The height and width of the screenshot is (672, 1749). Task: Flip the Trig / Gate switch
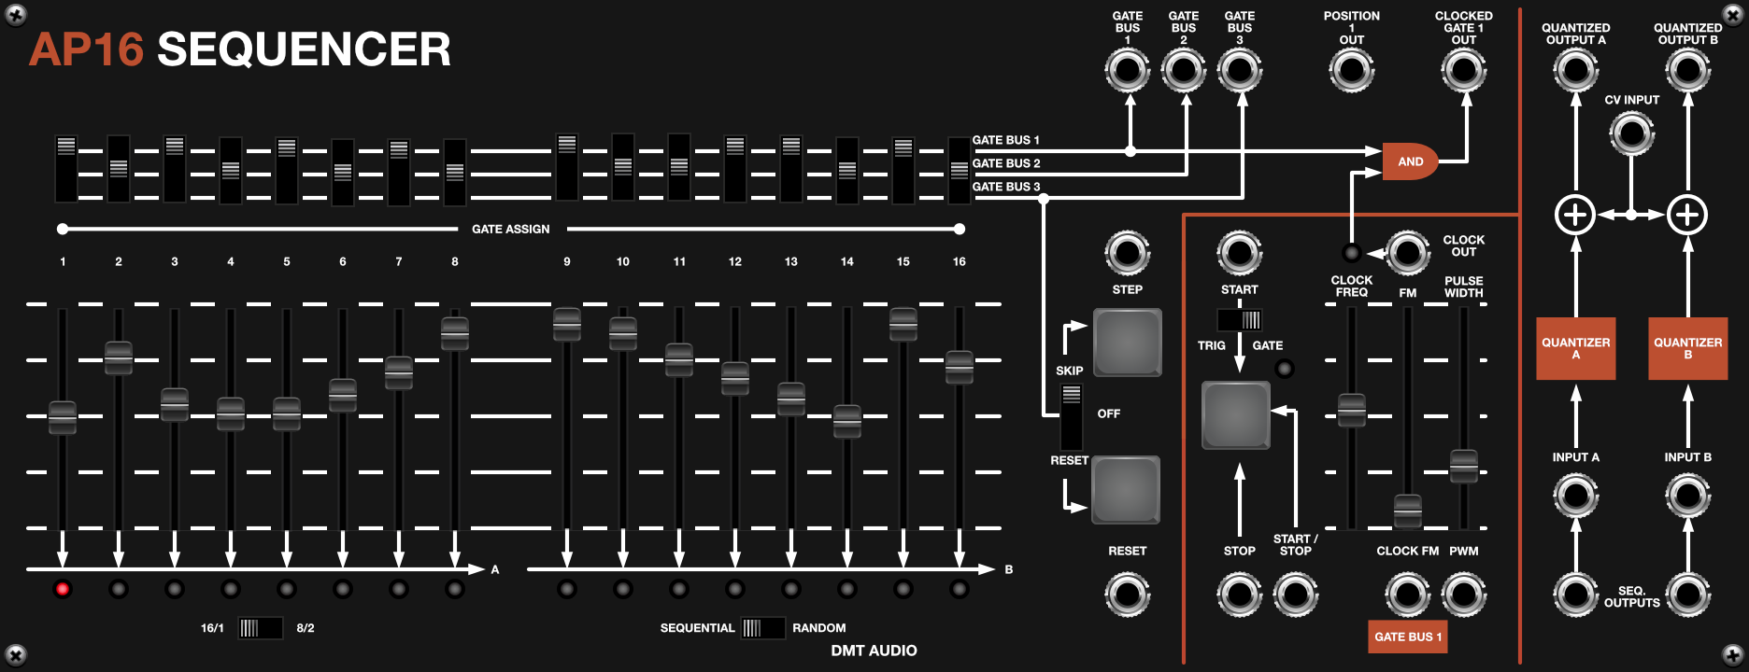(x=1240, y=320)
